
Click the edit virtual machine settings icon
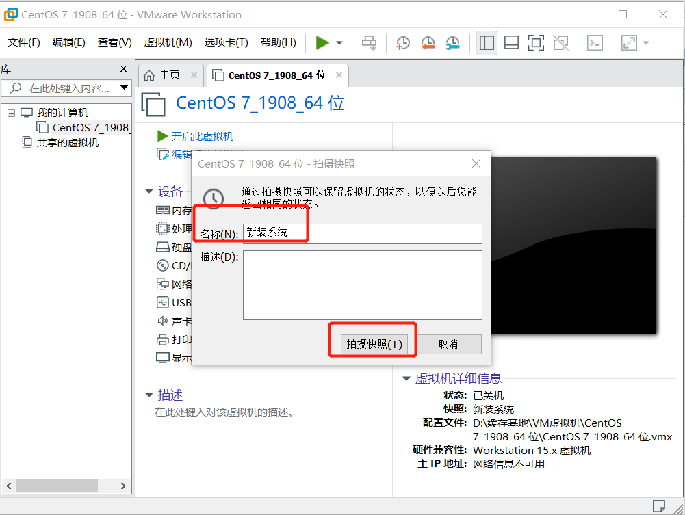point(162,154)
